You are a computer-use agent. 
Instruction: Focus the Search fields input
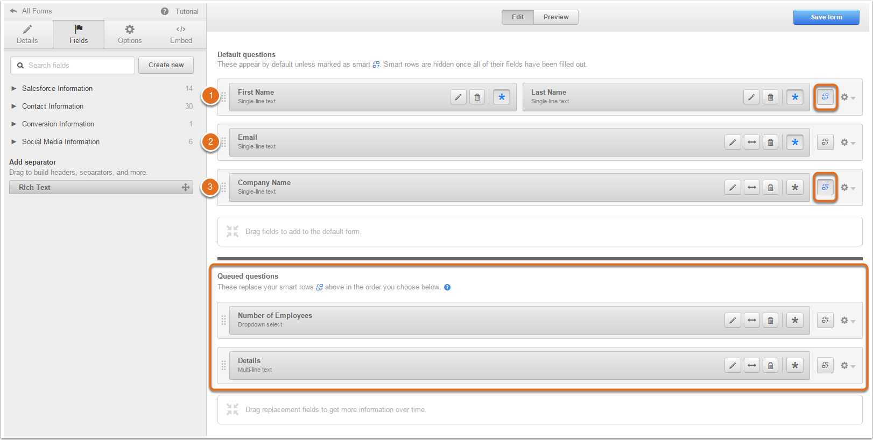click(x=73, y=65)
